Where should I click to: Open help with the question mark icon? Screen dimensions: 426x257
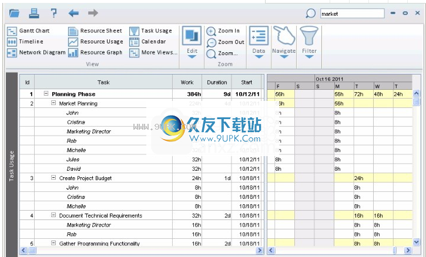pos(54,13)
